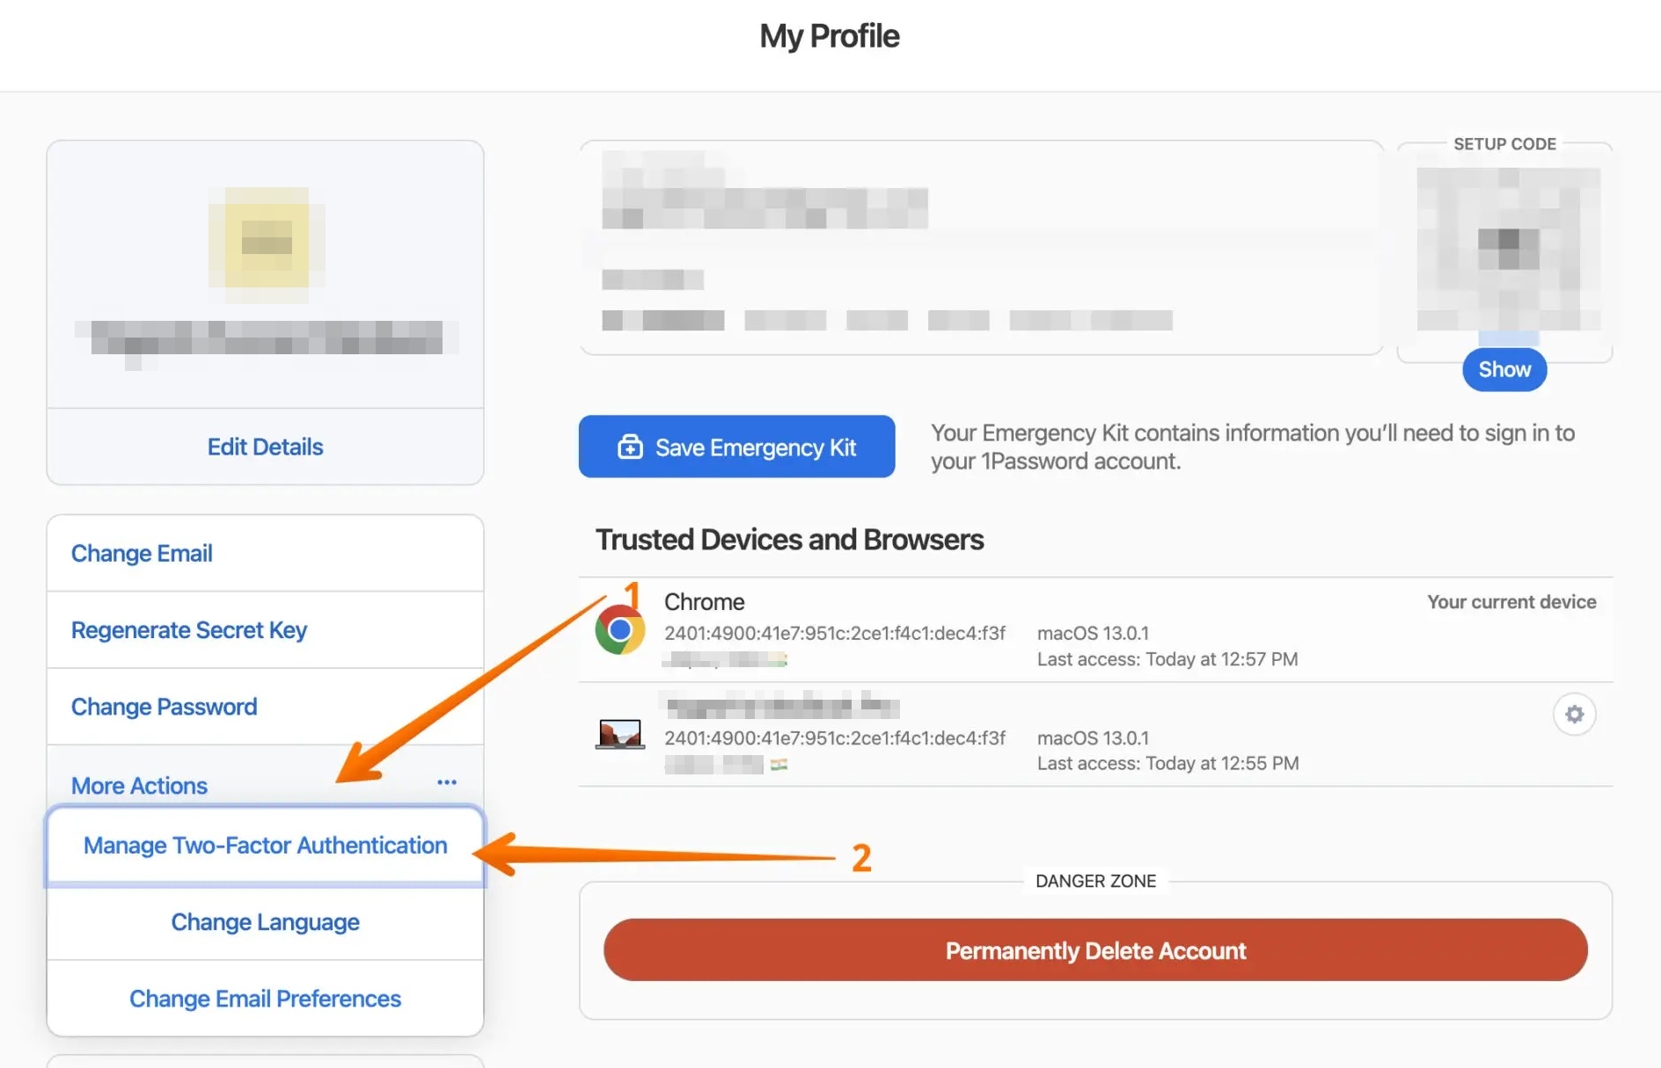Open the Change Email option
Image resolution: width=1661 pixels, height=1068 pixels.
142,553
